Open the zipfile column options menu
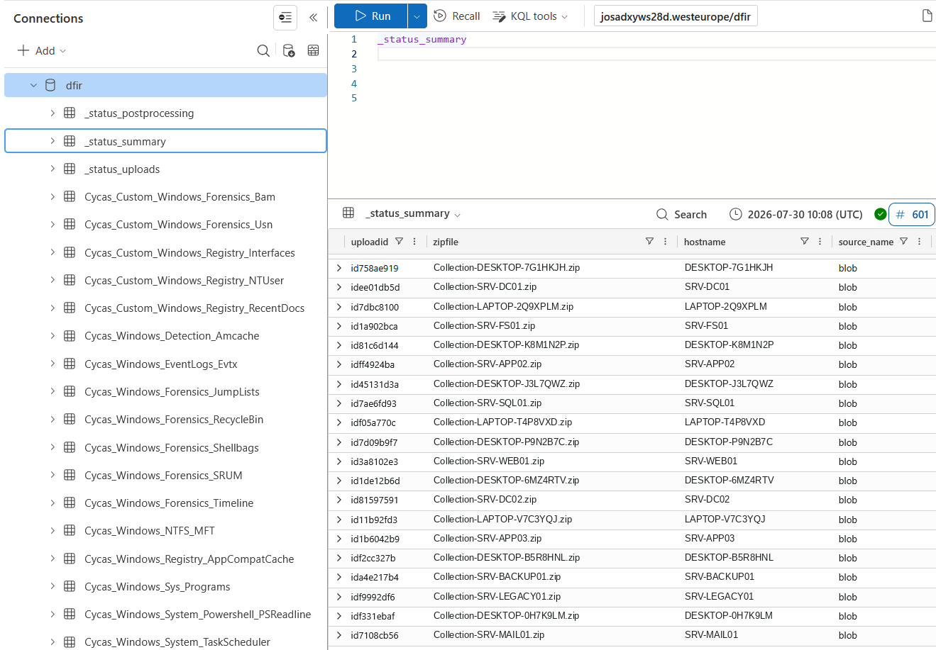The width and height of the screenshot is (936, 650). click(x=665, y=241)
